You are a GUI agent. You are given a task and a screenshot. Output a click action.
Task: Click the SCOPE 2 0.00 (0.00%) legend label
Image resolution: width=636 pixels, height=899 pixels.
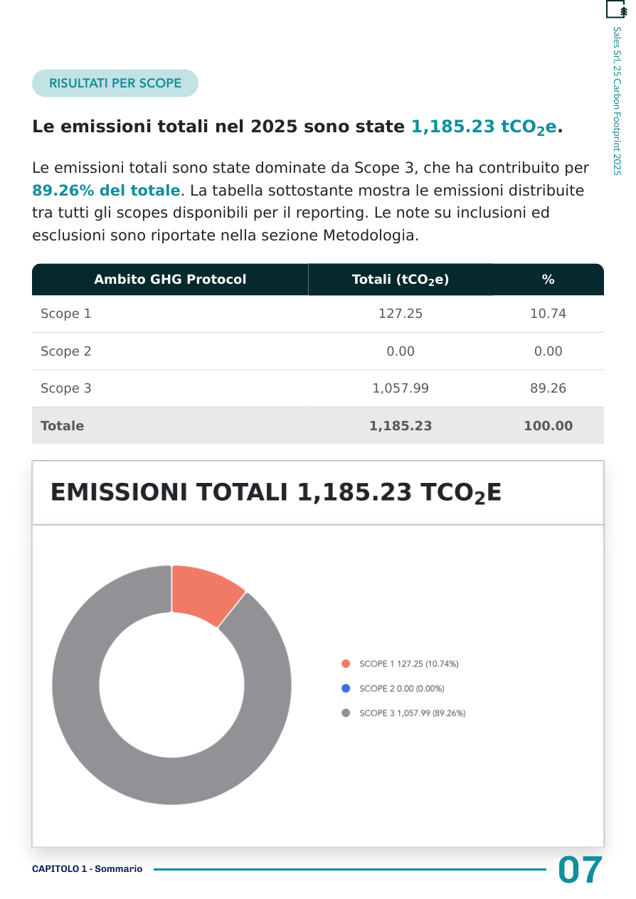[x=402, y=688]
